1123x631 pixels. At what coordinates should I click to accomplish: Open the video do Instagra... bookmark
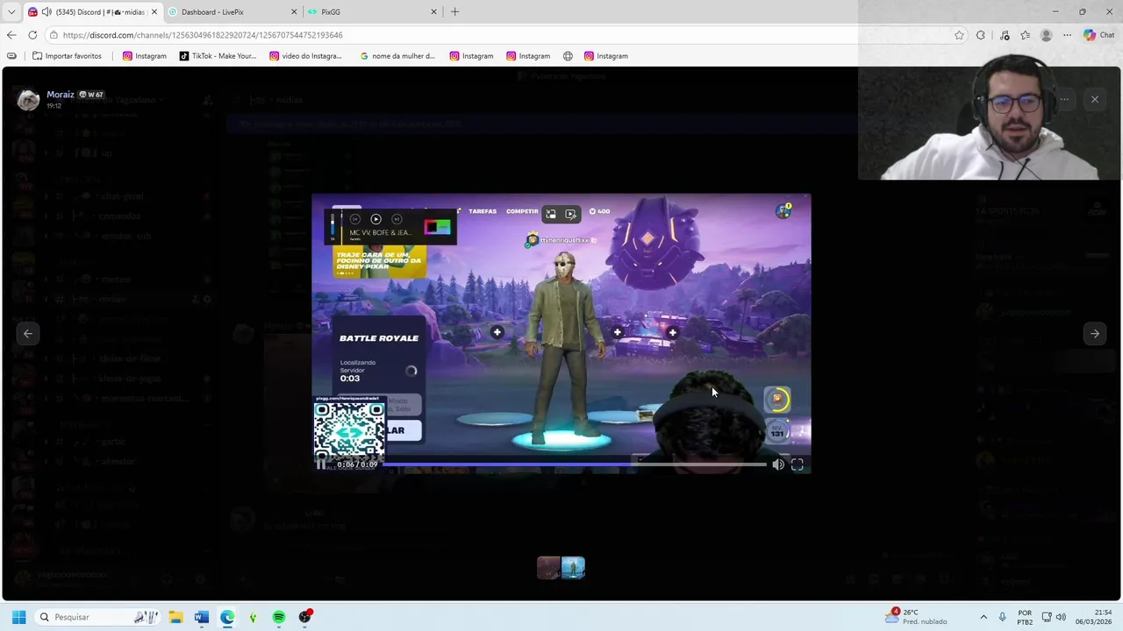click(x=305, y=56)
